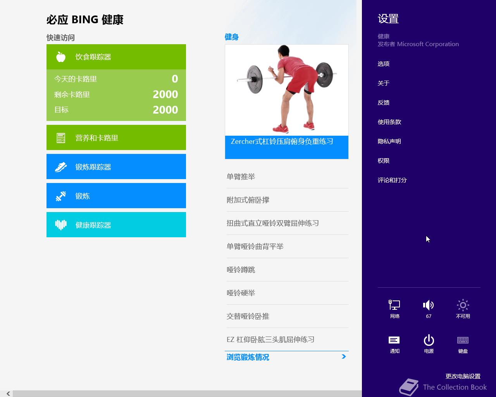Click the 今天的卡路里 row
496x397 pixels.
(x=116, y=79)
